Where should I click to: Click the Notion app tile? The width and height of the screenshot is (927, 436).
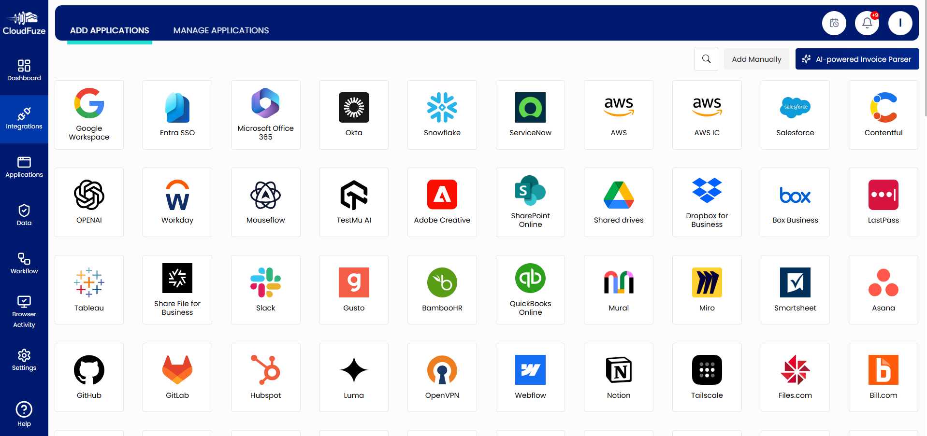[x=618, y=377]
